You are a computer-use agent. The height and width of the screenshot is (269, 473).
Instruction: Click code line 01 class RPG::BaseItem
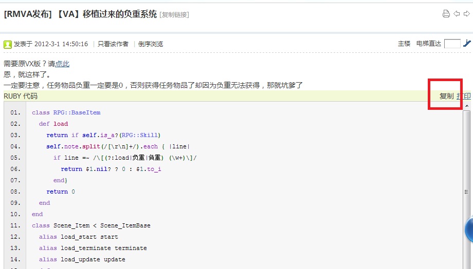66,112
